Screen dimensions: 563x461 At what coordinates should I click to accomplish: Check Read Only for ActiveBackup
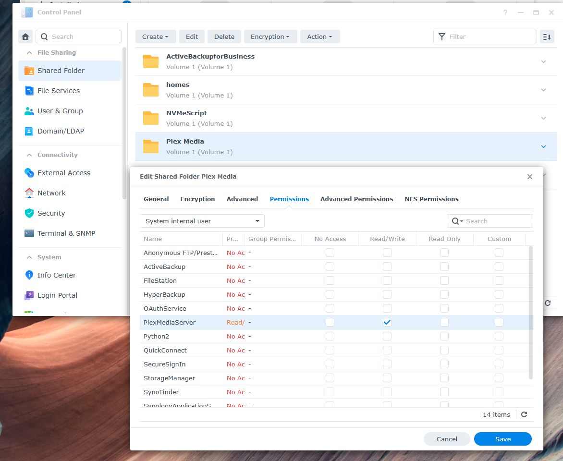coord(444,267)
